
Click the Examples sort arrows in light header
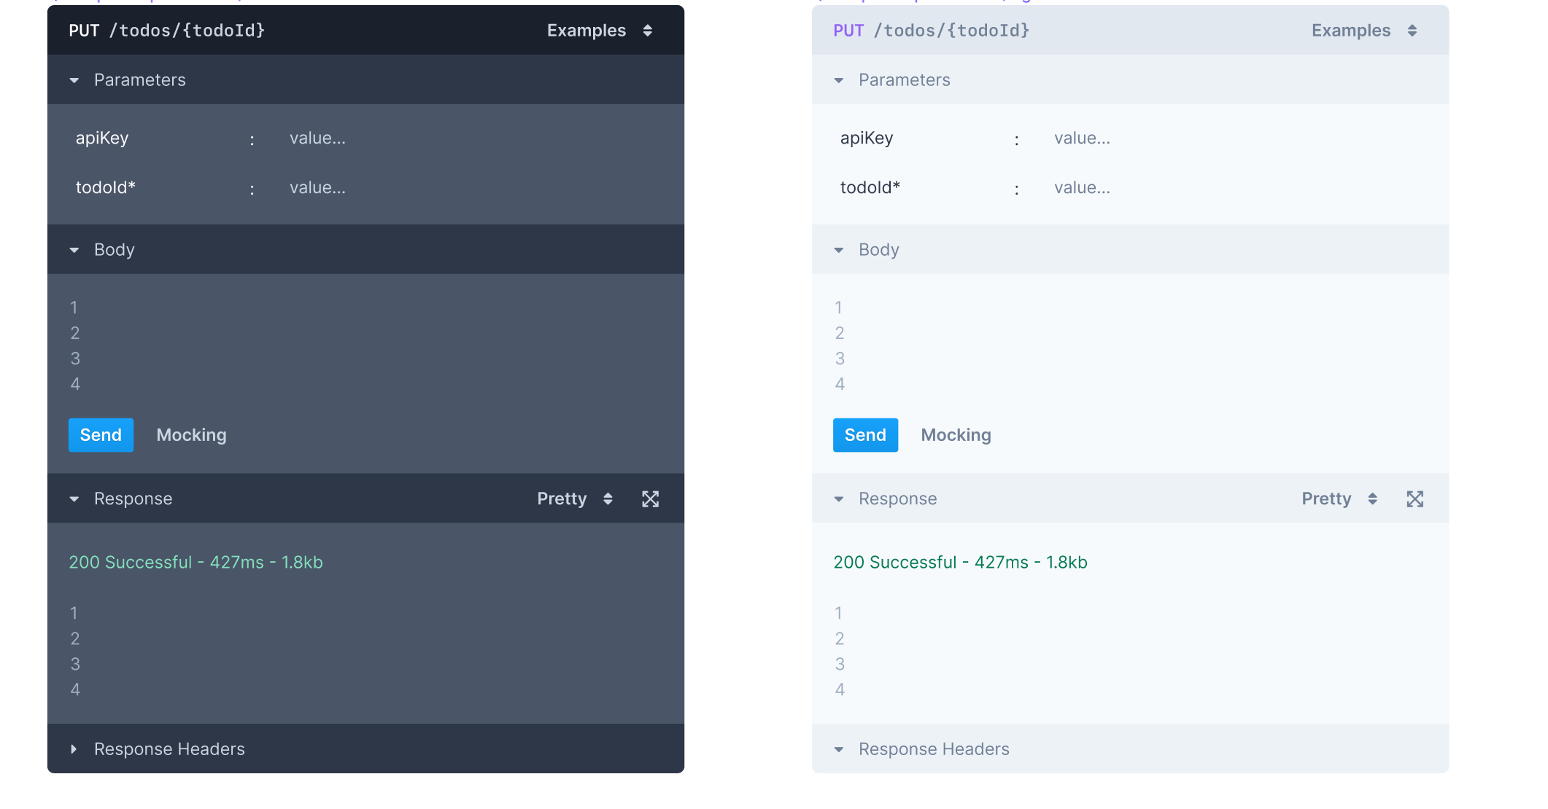coord(1413,30)
